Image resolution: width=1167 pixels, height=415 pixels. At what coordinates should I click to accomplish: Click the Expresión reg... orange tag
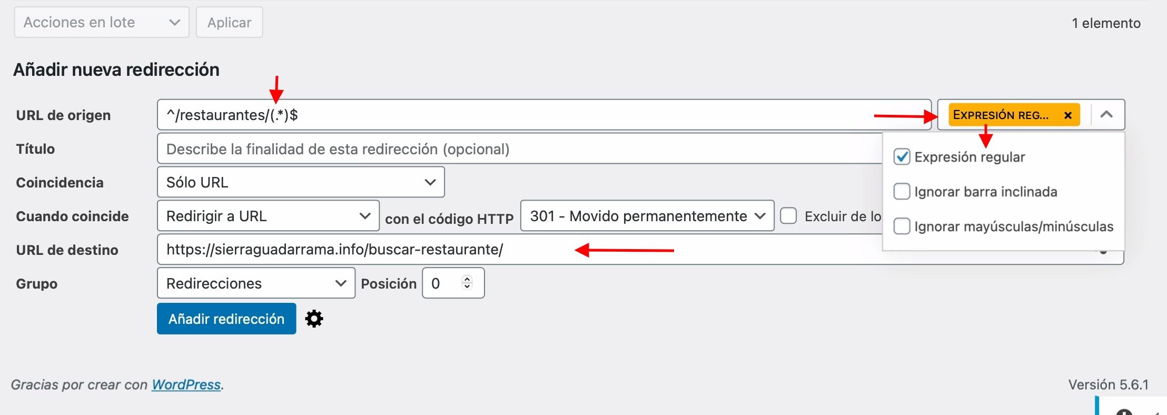pyautogui.click(x=1002, y=115)
